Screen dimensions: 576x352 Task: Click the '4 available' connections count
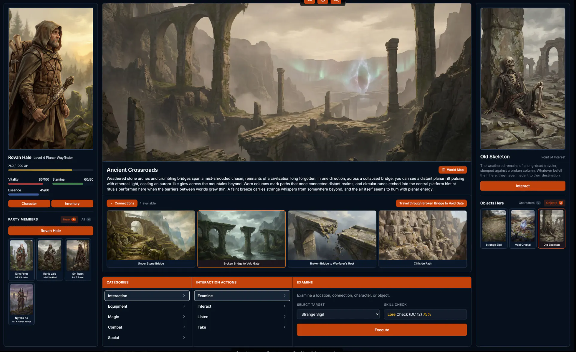point(148,203)
